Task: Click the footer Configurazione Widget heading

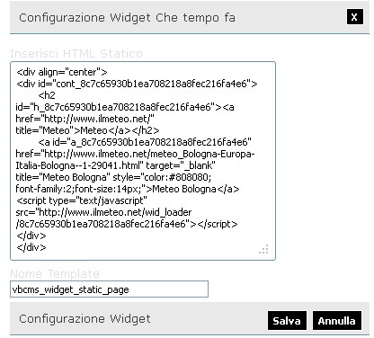Action: (x=85, y=318)
